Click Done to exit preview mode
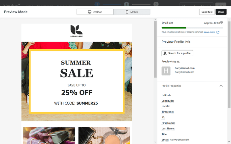The width and height of the screenshot is (231, 144). pos(221,12)
